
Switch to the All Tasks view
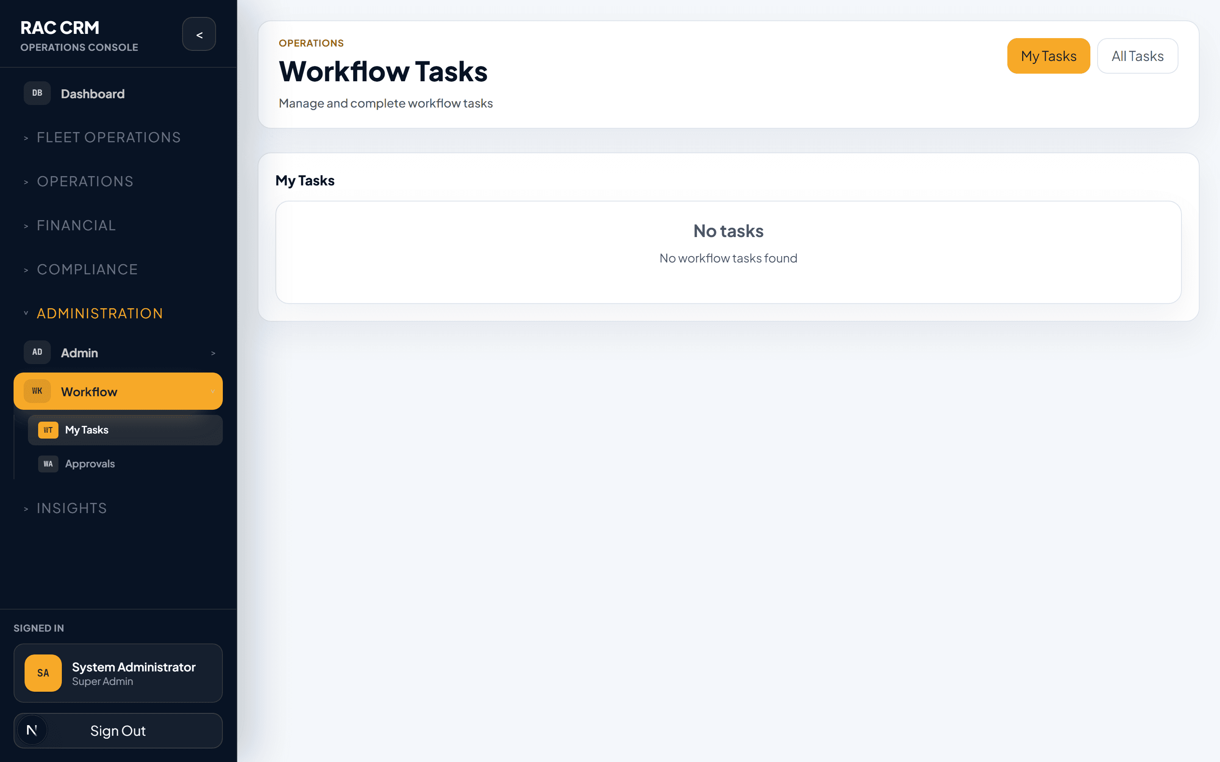(x=1137, y=56)
